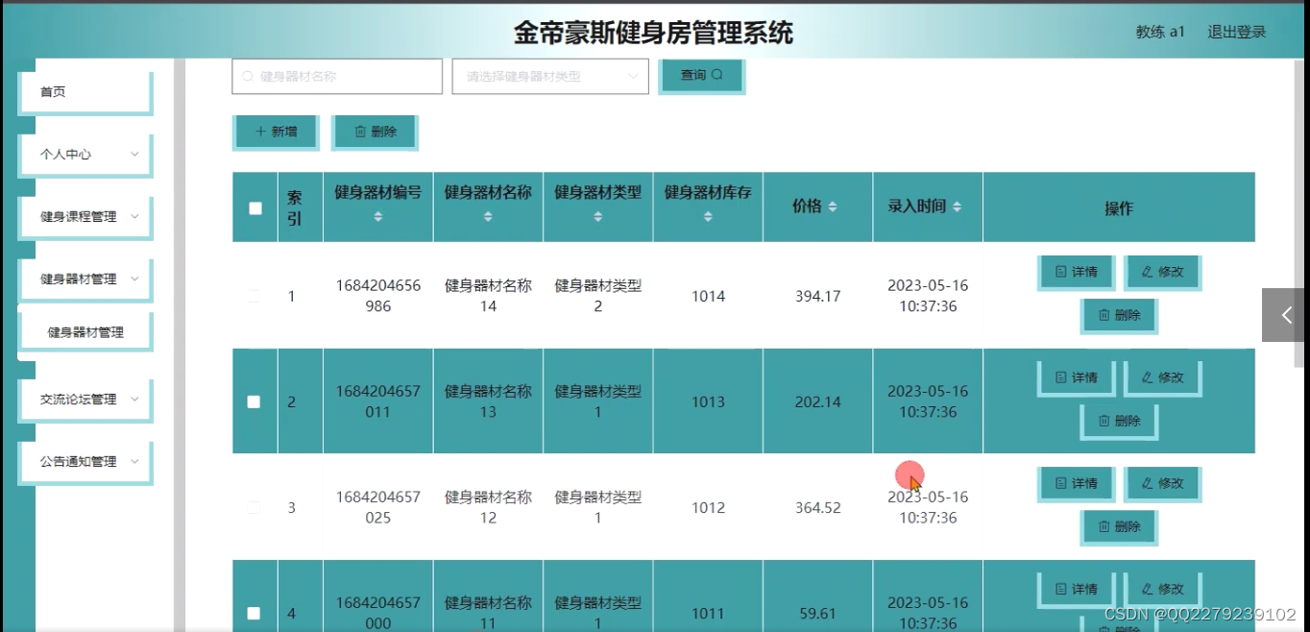Check the checkbox for row 1
This screenshot has height=632, width=1310.
pos(254,296)
